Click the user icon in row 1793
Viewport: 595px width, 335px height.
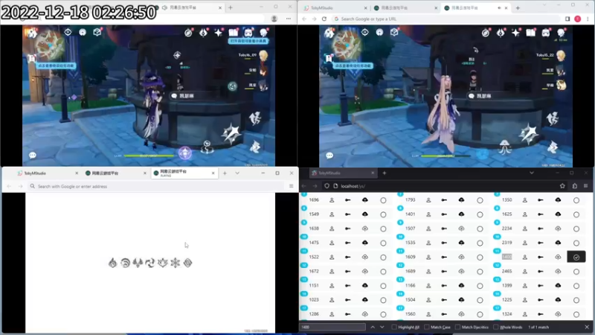(428, 200)
